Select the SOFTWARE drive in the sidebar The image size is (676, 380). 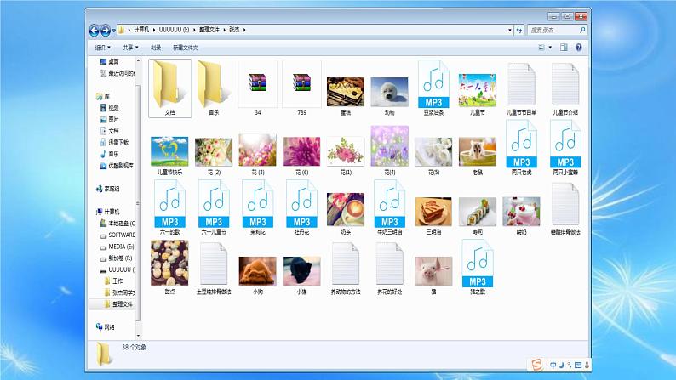click(x=117, y=235)
